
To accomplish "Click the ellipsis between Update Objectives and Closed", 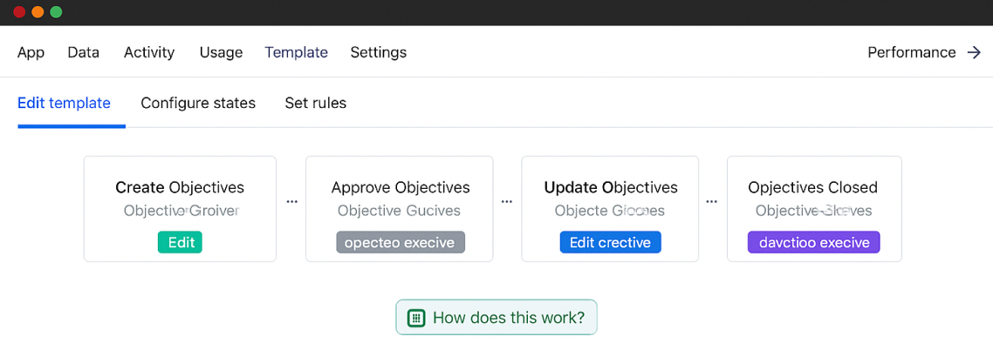I will [712, 202].
